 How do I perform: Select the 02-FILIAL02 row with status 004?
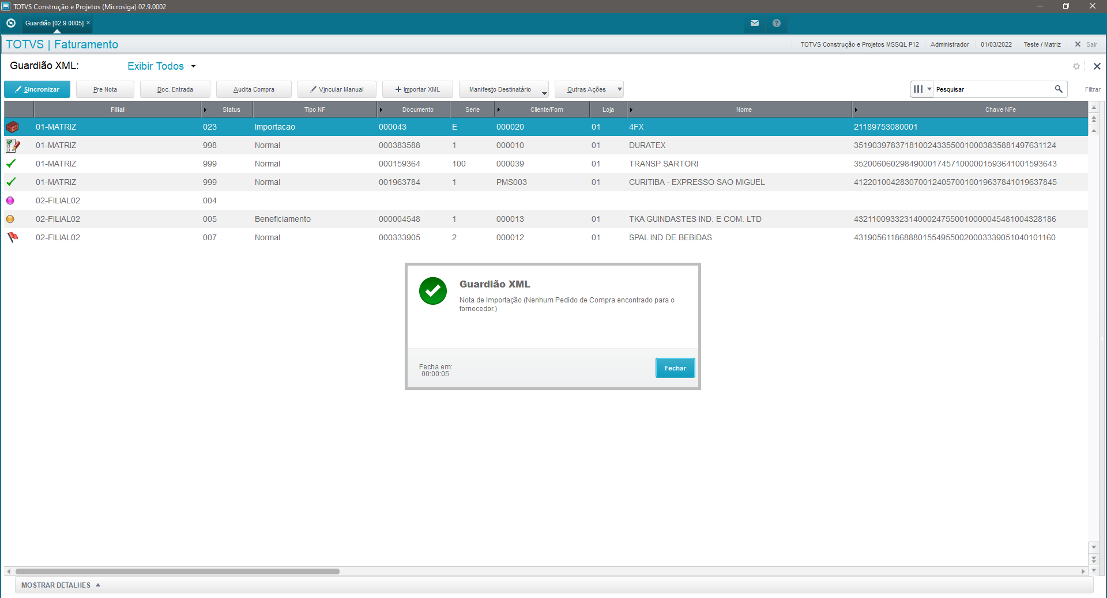(x=545, y=200)
